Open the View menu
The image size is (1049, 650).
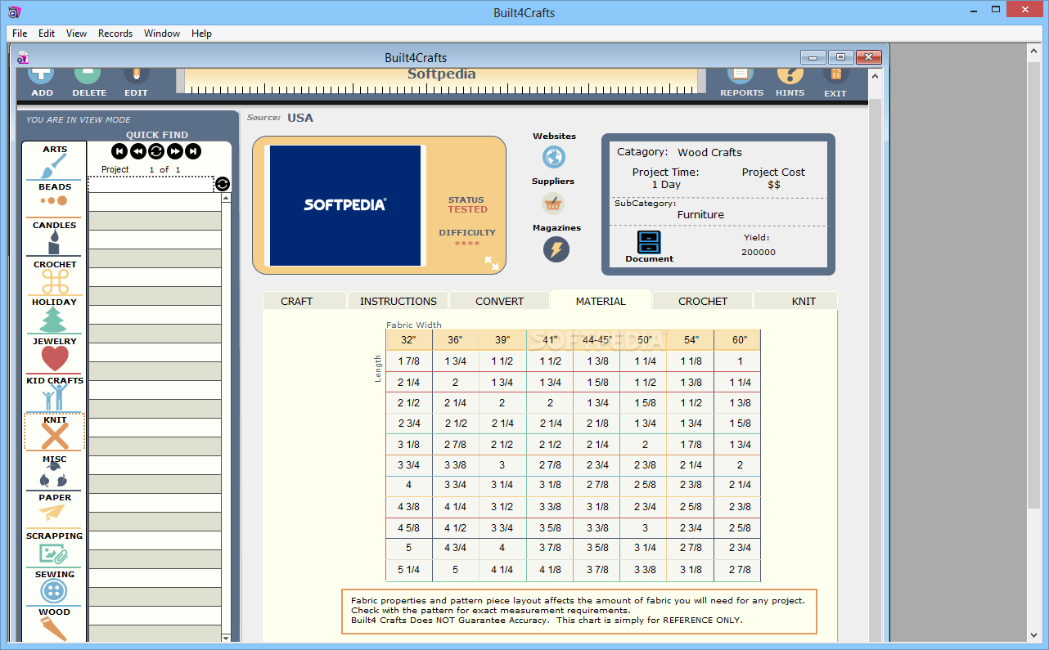76,34
